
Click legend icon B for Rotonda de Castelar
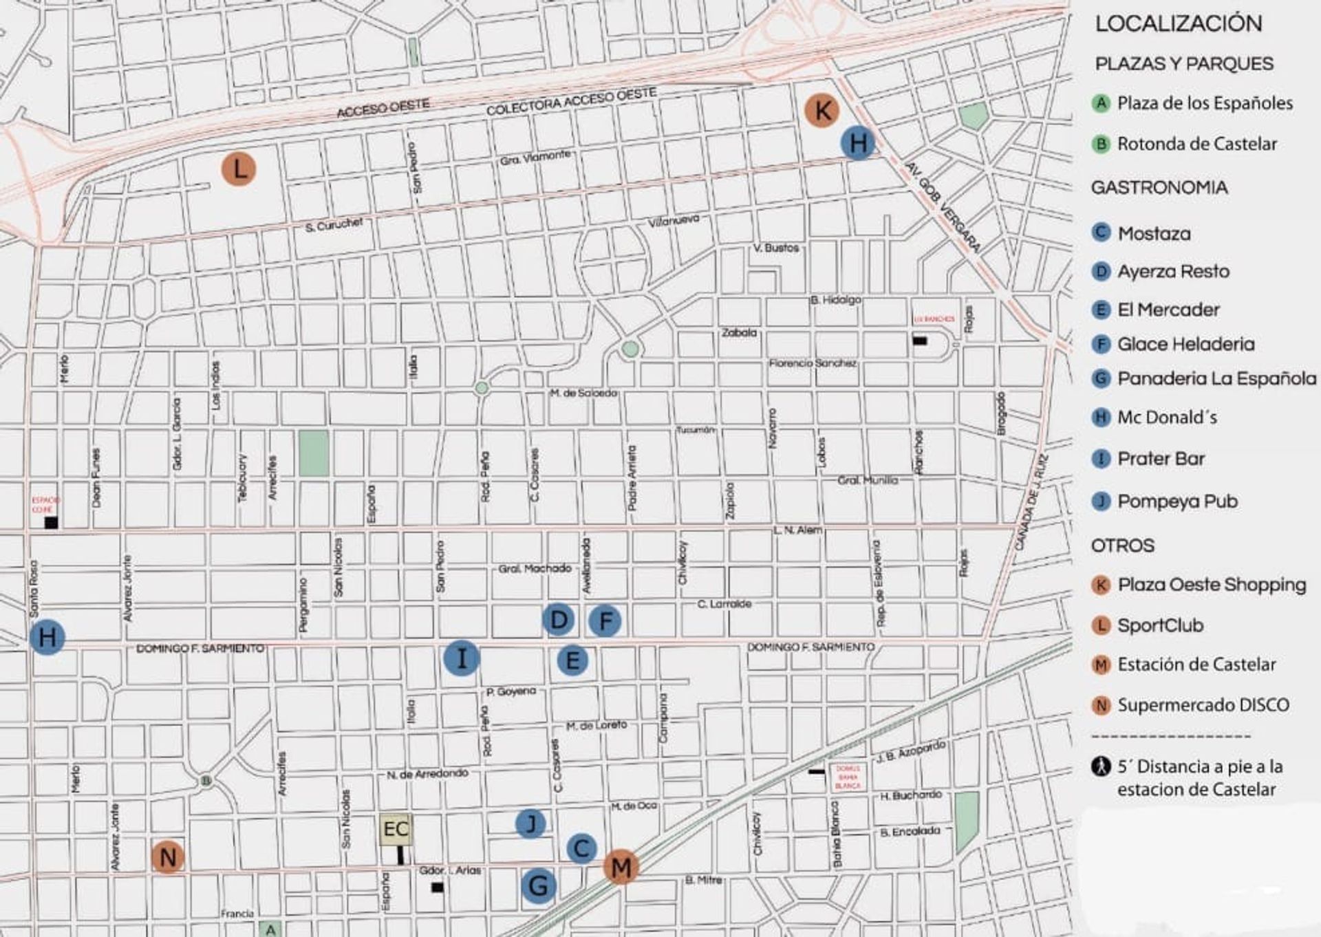(x=1102, y=144)
